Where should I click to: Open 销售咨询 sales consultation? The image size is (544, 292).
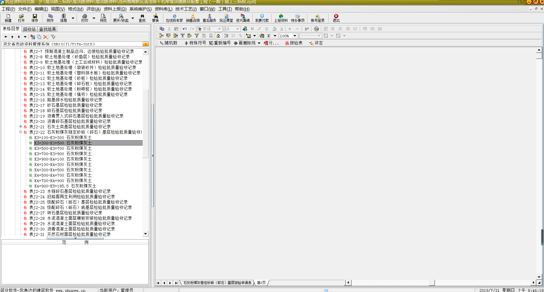(x=193, y=18)
